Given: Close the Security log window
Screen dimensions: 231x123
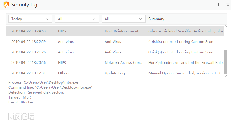Looking at the screenshot, I should [228, 5].
